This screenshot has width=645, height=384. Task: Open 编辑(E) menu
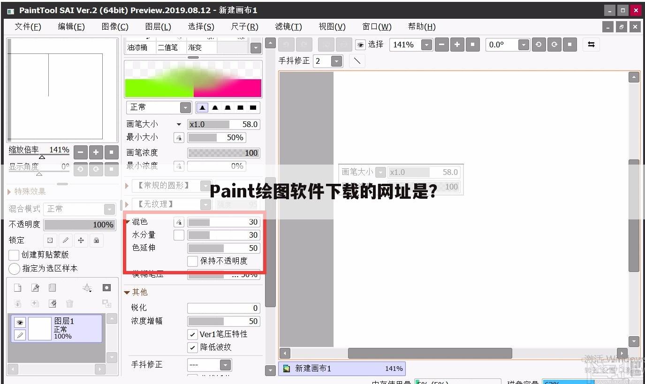coord(71,27)
